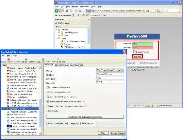183x140 pixels.
Task: Click Auto in the FireWebSSO toolbar
Action: click(x=83, y=15)
